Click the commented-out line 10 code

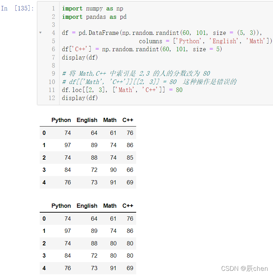(x=149, y=82)
